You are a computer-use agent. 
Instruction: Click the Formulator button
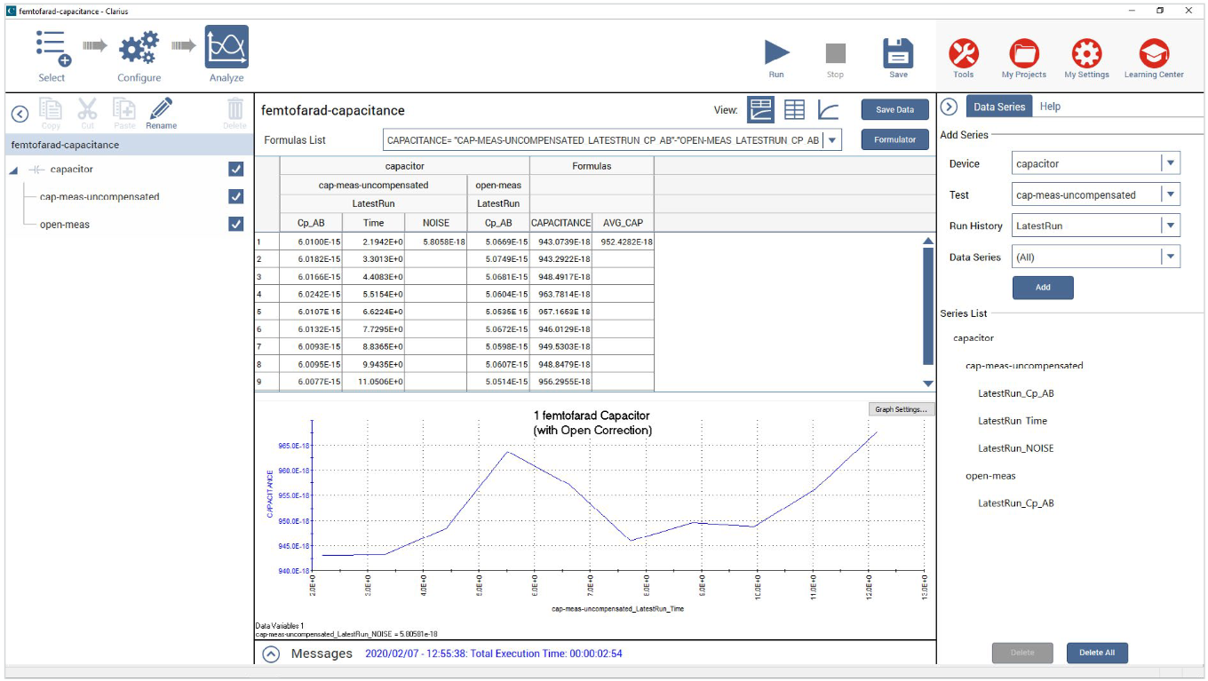(894, 139)
